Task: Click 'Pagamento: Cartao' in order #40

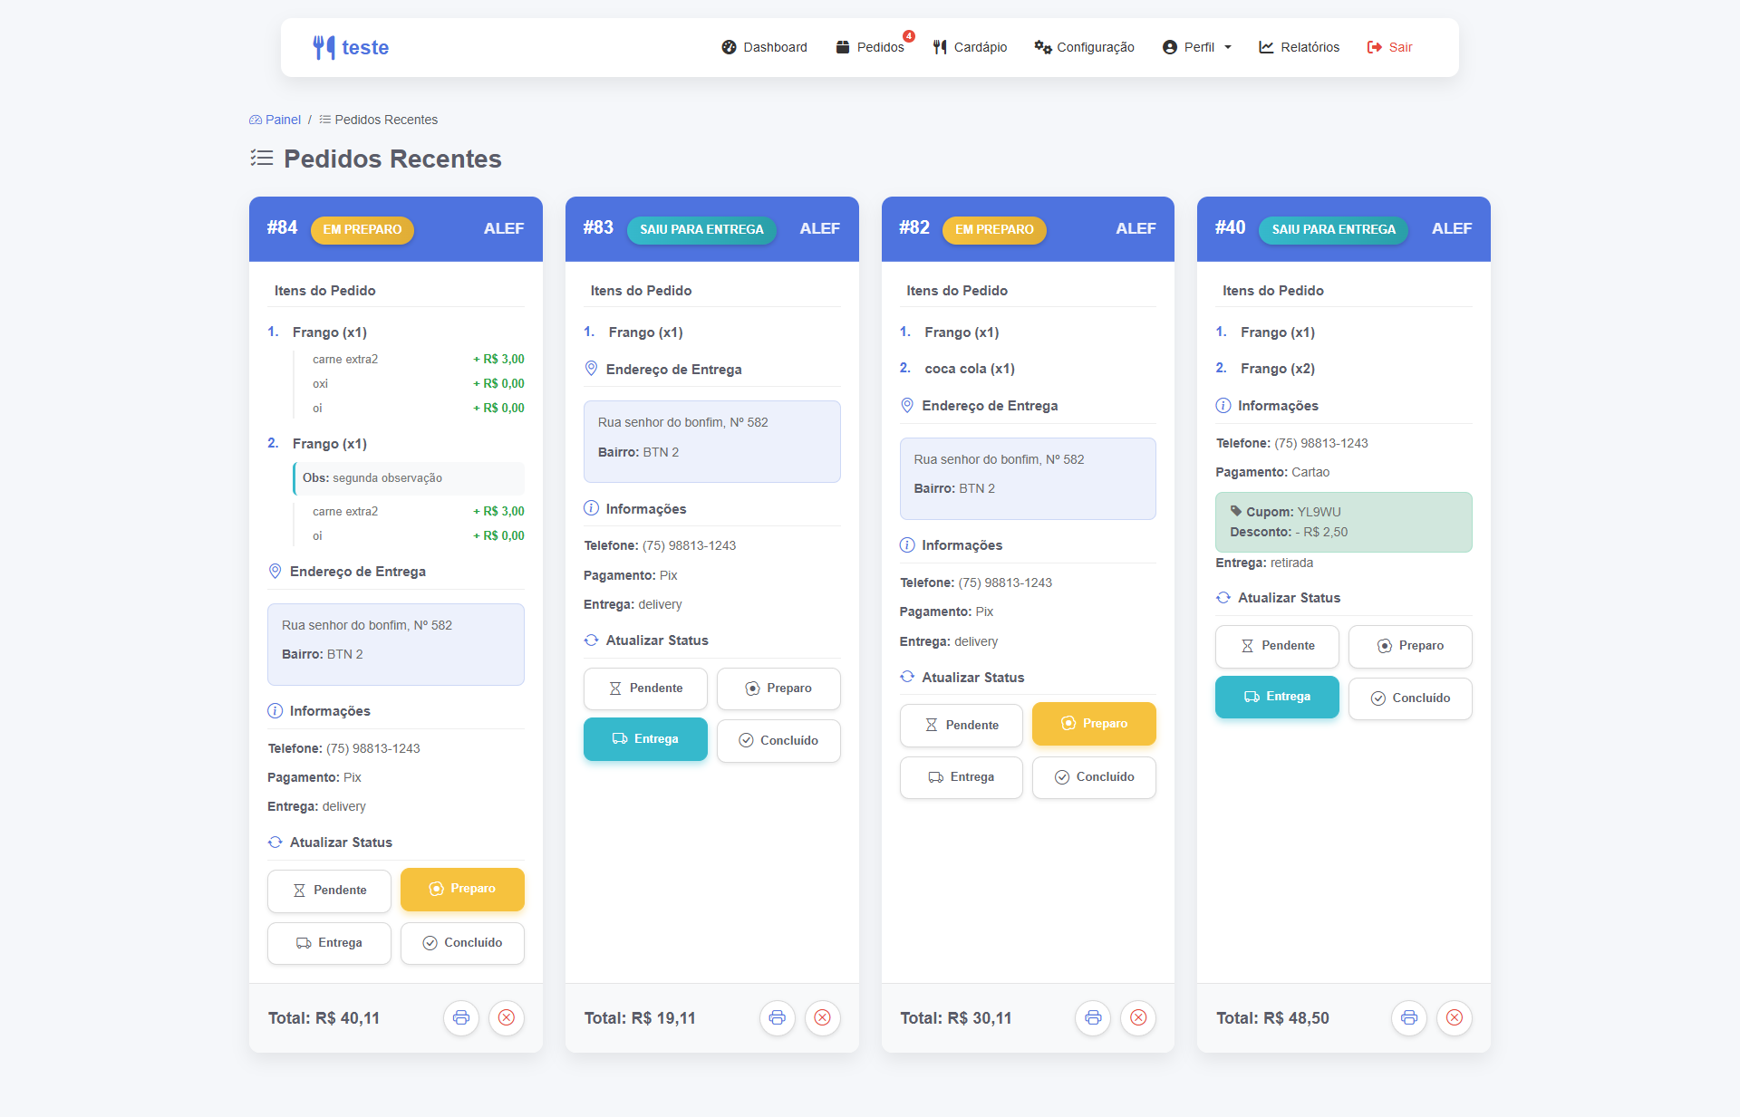Action: 1272,472
